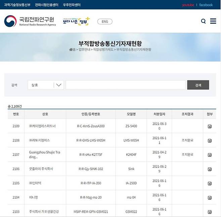
Task: Open the facebook link
Action: (206, 5)
